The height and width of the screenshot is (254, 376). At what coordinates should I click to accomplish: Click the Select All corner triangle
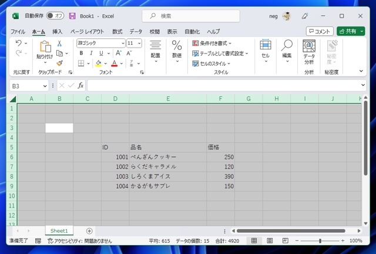tap(12, 99)
